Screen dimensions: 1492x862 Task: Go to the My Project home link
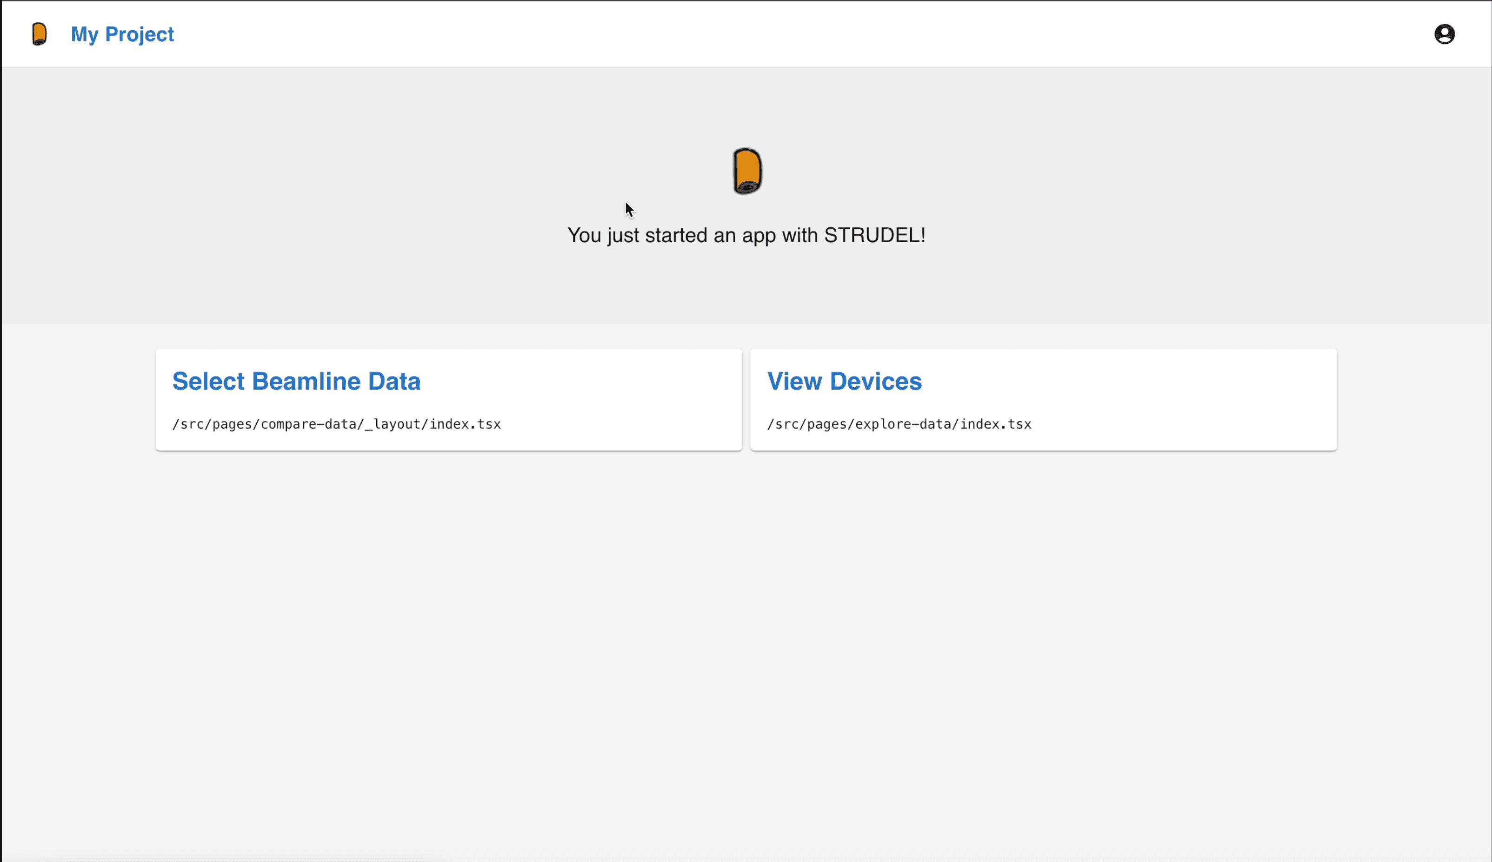[122, 34]
